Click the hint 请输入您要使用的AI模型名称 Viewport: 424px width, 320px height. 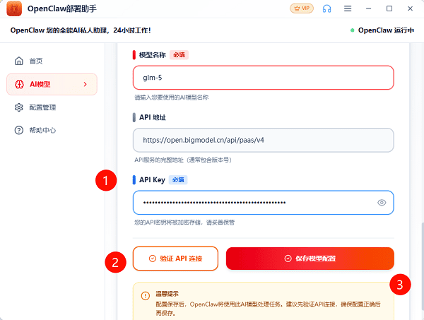pyautogui.click(x=172, y=97)
